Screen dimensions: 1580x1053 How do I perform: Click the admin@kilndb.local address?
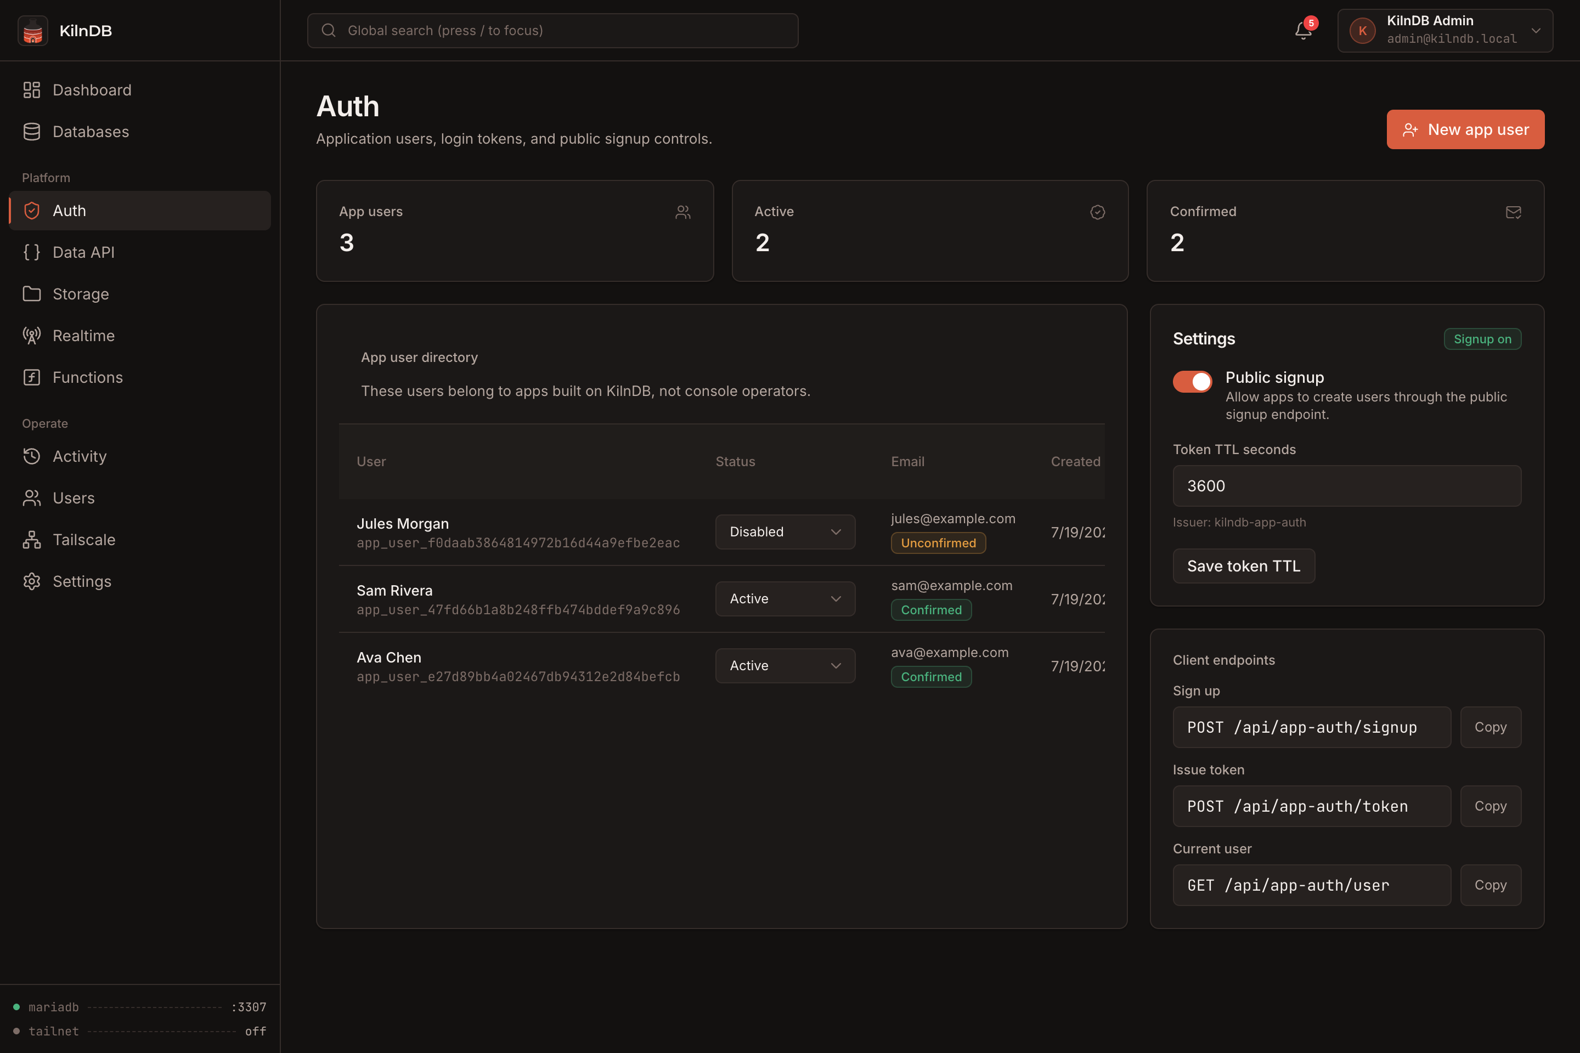pyautogui.click(x=1452, y=39)
